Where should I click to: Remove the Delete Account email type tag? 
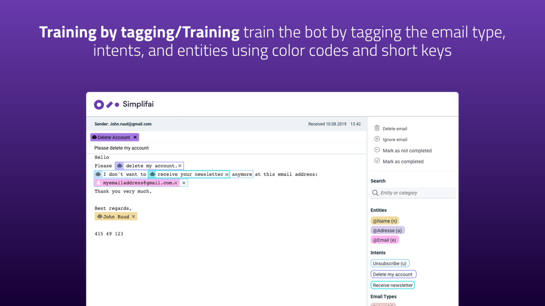pos(135,137)
